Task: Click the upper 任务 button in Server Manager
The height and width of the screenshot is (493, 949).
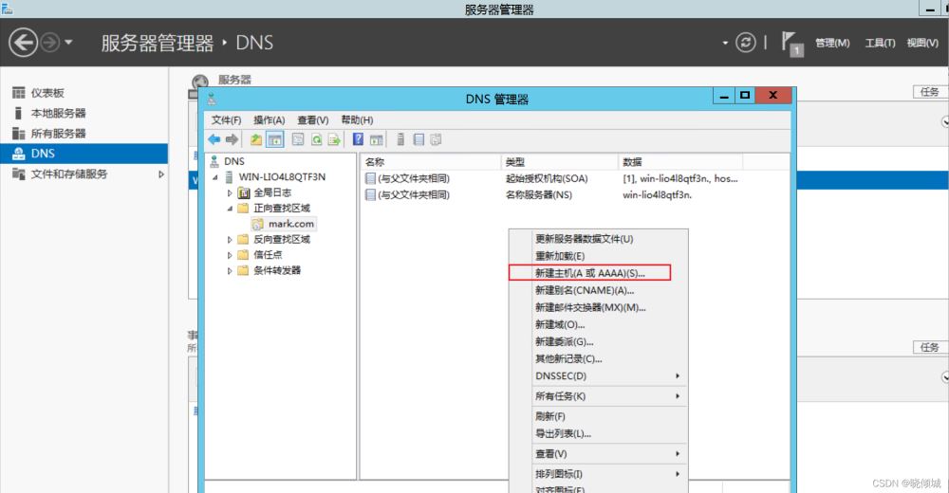Action: pyautogui.click(x=929, y=92)
